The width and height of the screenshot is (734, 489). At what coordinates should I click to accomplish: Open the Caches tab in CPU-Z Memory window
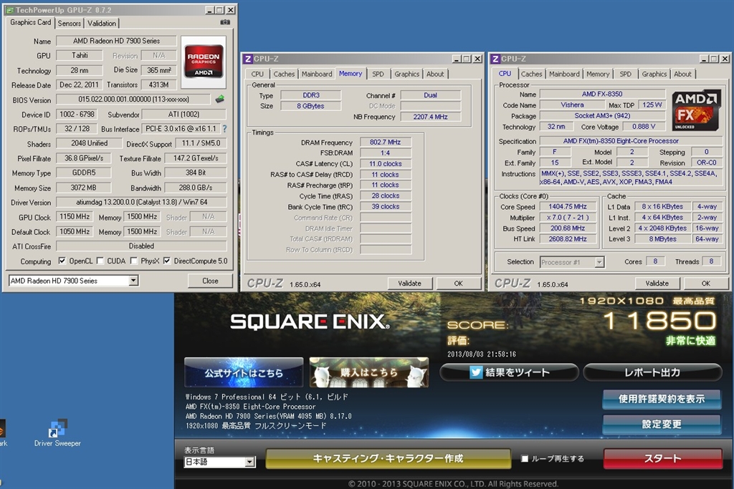coord(284,74)
